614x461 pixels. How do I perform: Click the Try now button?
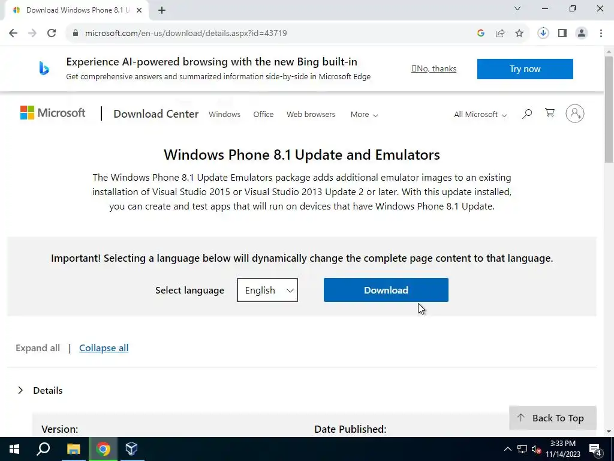point(525,69)
